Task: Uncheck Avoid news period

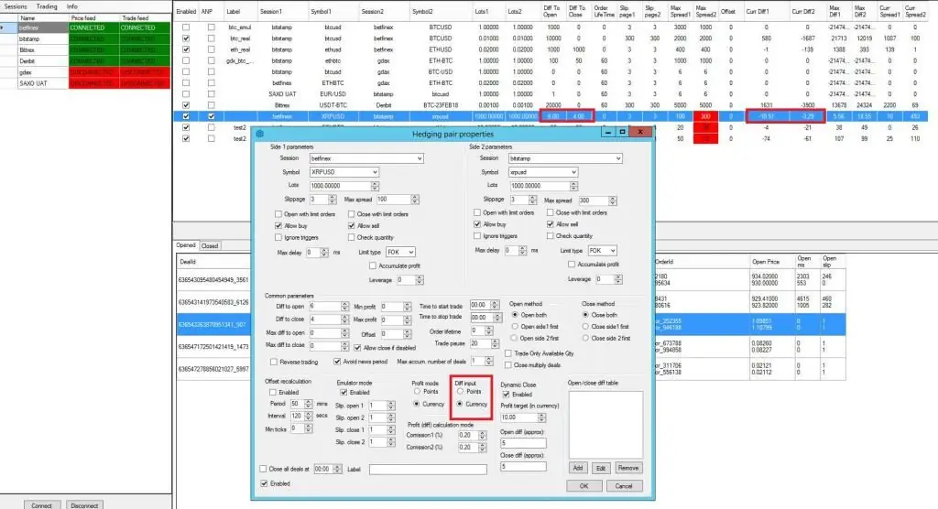Action: (337, 362)
